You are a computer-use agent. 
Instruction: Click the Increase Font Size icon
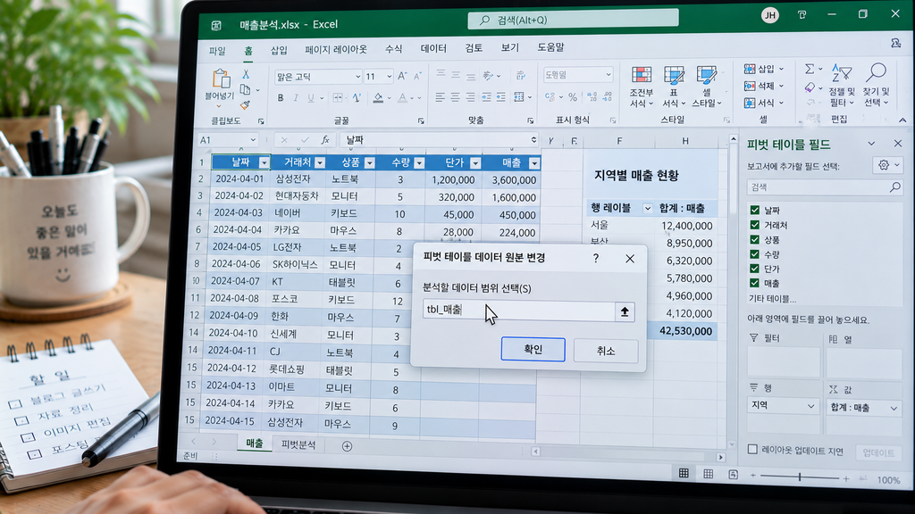tap(402, 77)
